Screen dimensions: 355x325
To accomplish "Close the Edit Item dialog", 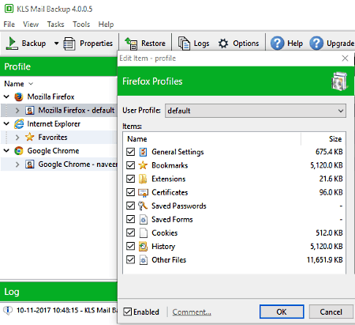I will (345, 59).
